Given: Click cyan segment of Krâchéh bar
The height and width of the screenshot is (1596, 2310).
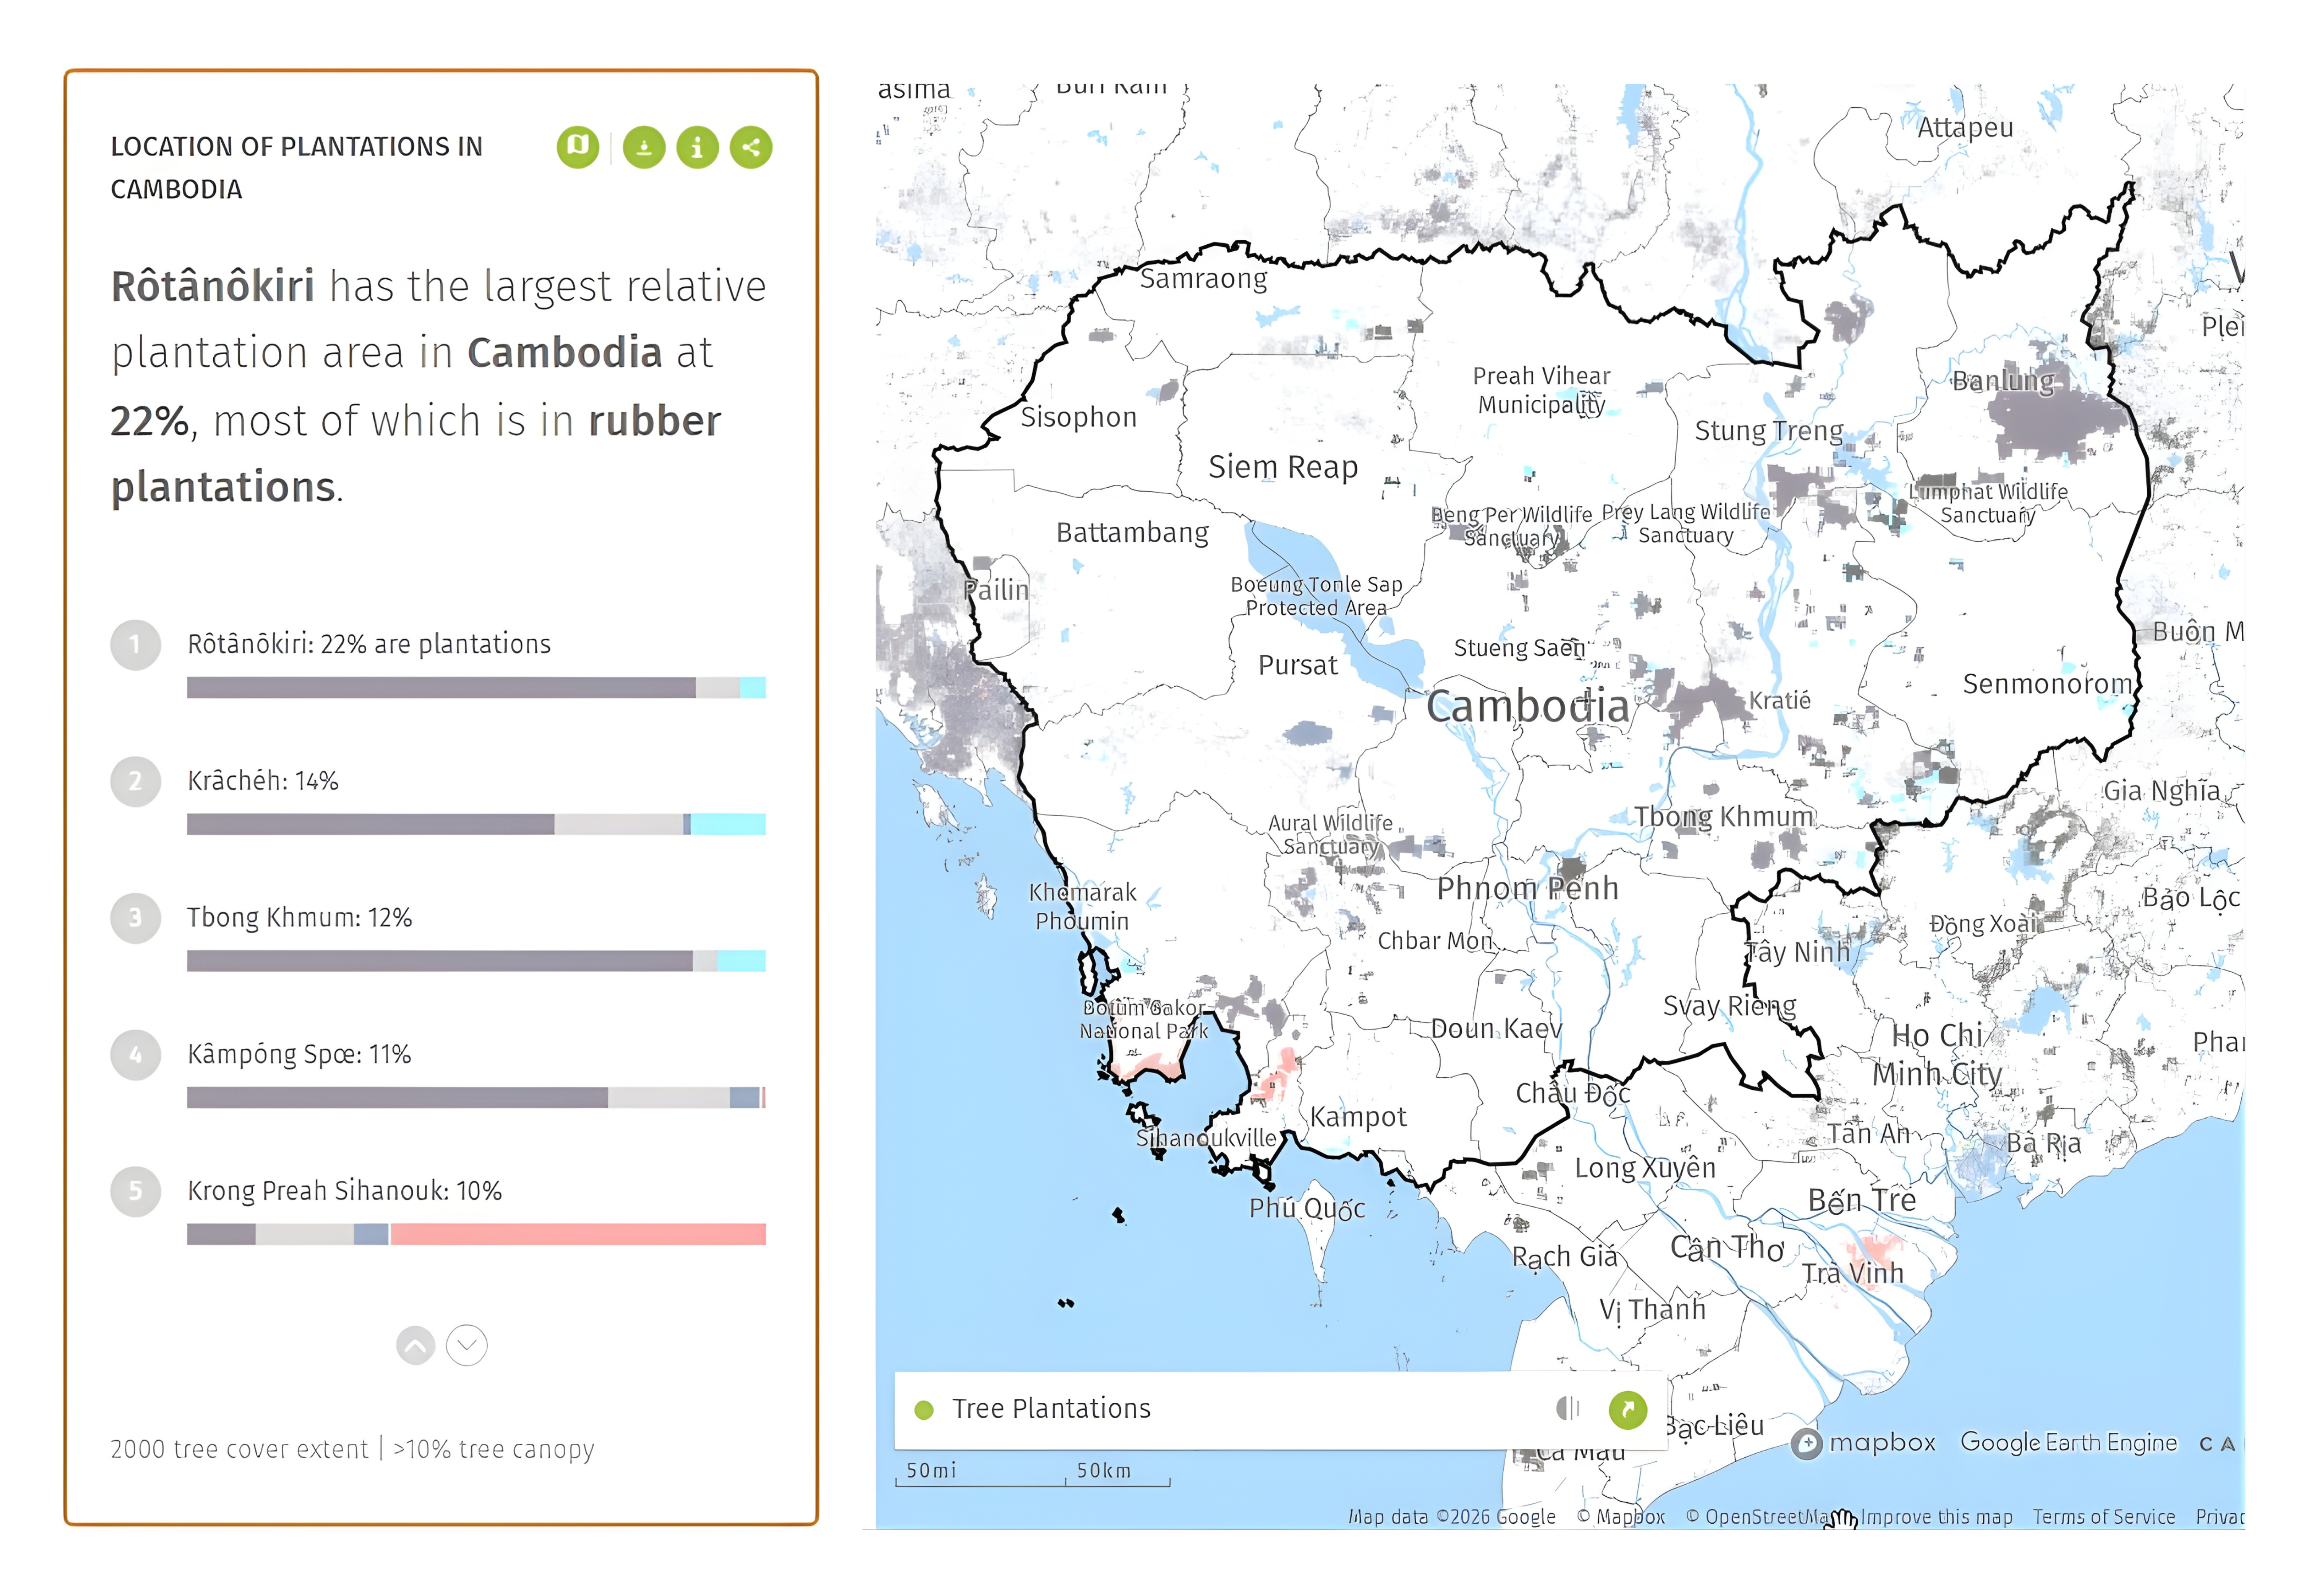Looking at the screenshot, I should coord(728,824).
